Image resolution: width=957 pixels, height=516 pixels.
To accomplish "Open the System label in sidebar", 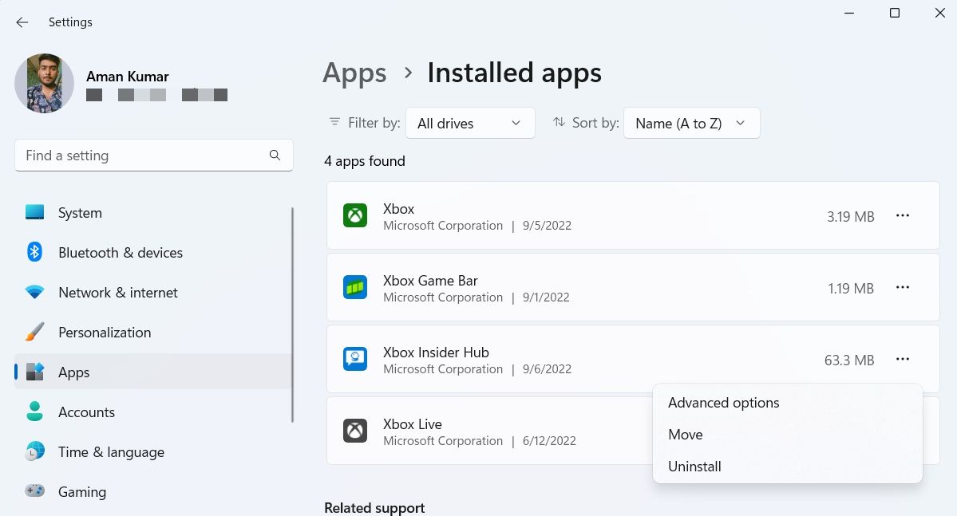I will tap(80, 213).
